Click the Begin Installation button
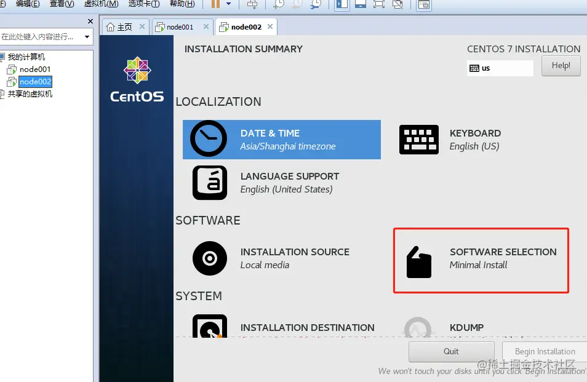The width and height of the screenshot is (587, 382). click(x=545, y=352)
